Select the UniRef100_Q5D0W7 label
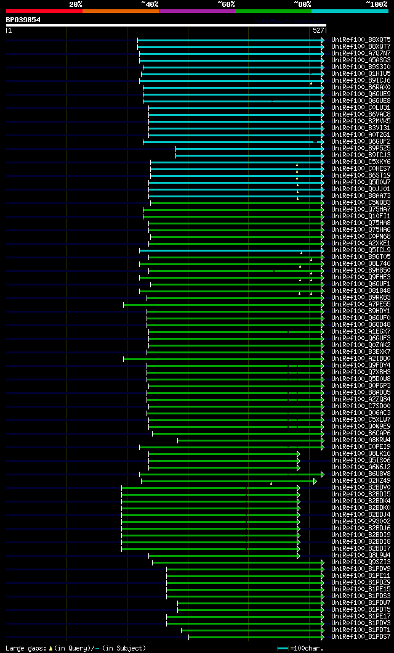The width and height of the screenshot is (394, 653). 361,183
